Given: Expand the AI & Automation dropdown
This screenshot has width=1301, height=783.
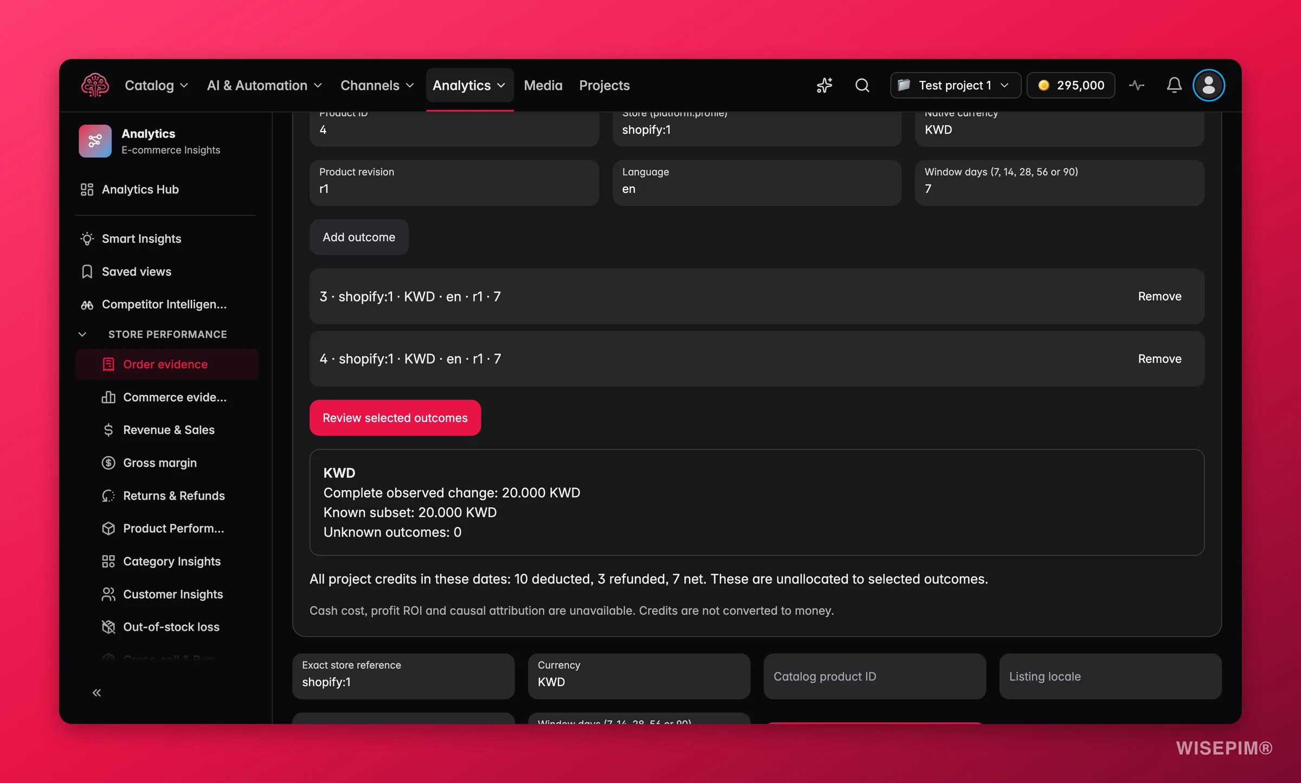Looking at the screenshot, I should [x=264, y=85].
